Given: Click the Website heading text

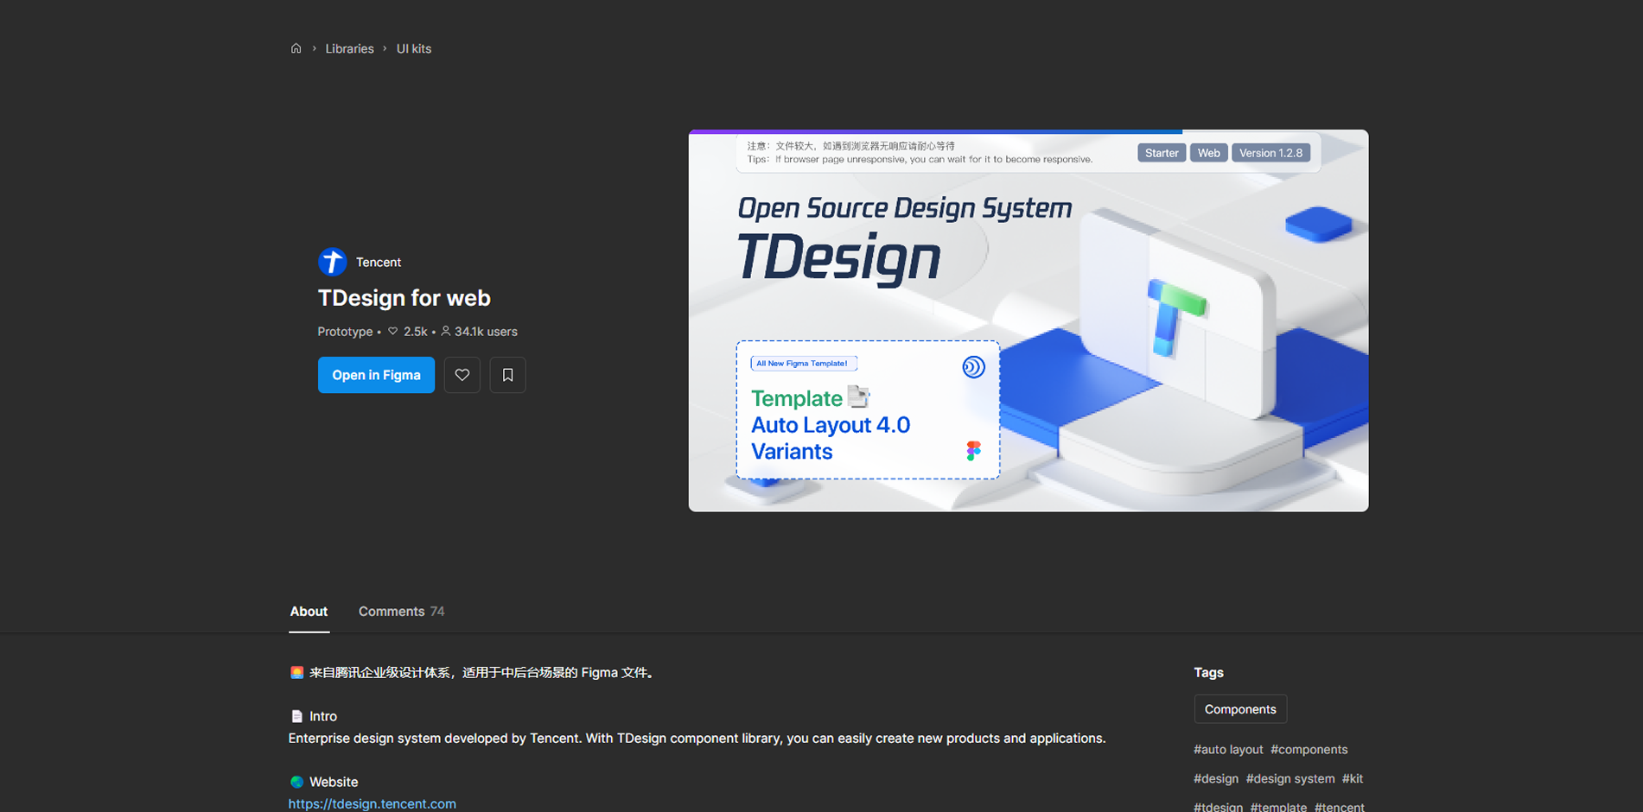Looking at the screenshot, I should click(334, 782).
